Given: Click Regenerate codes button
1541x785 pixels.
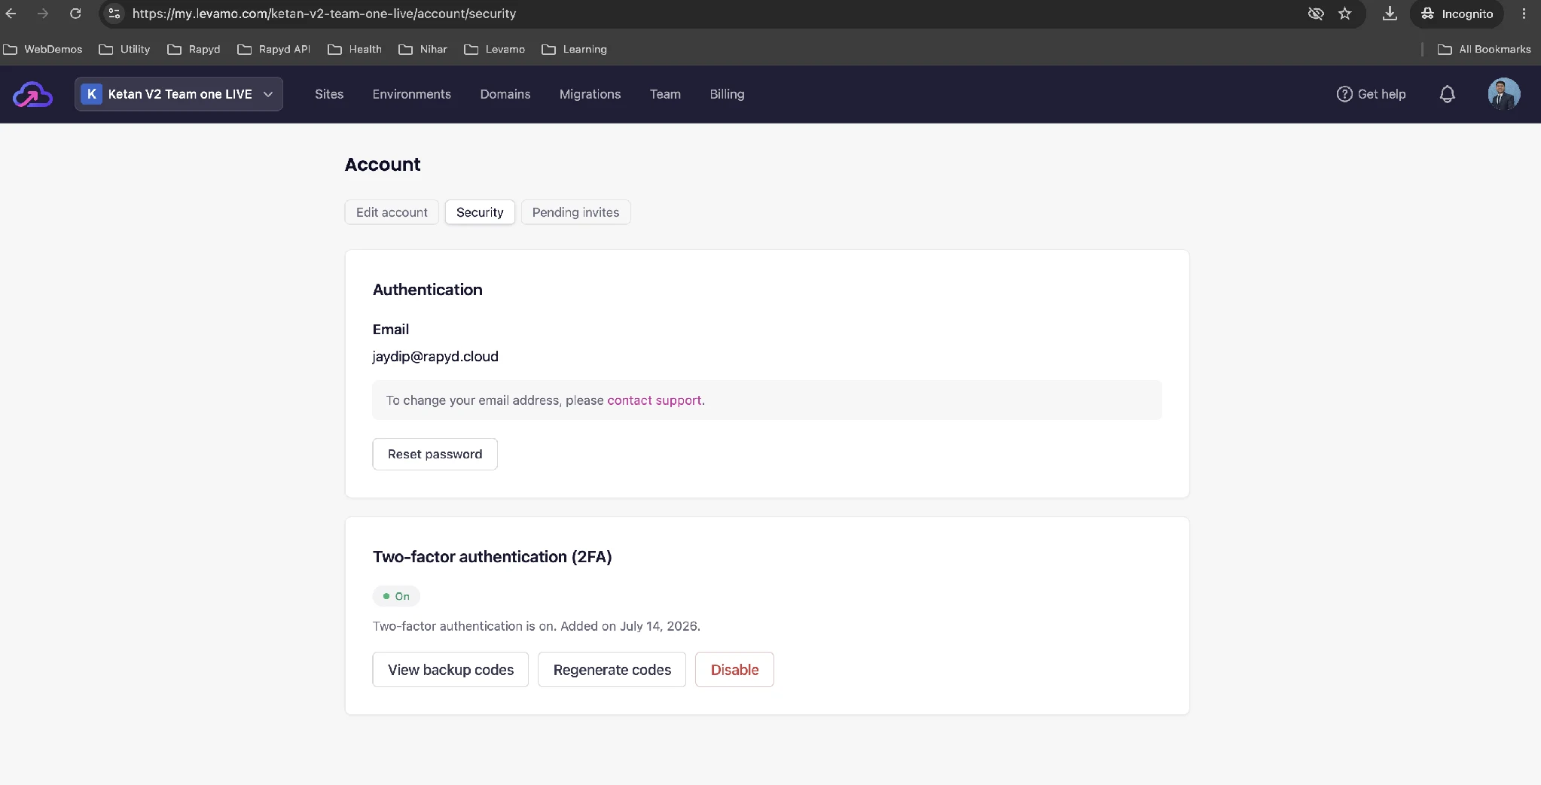Looking at the screenshot, I should tap(612, 670).
